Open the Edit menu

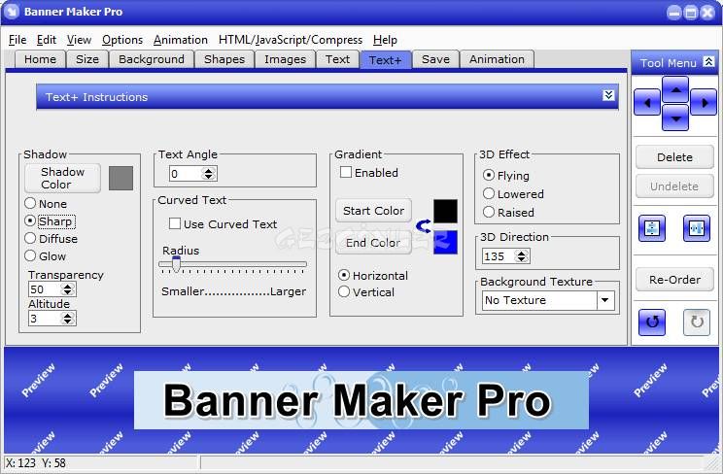point(47,40)
